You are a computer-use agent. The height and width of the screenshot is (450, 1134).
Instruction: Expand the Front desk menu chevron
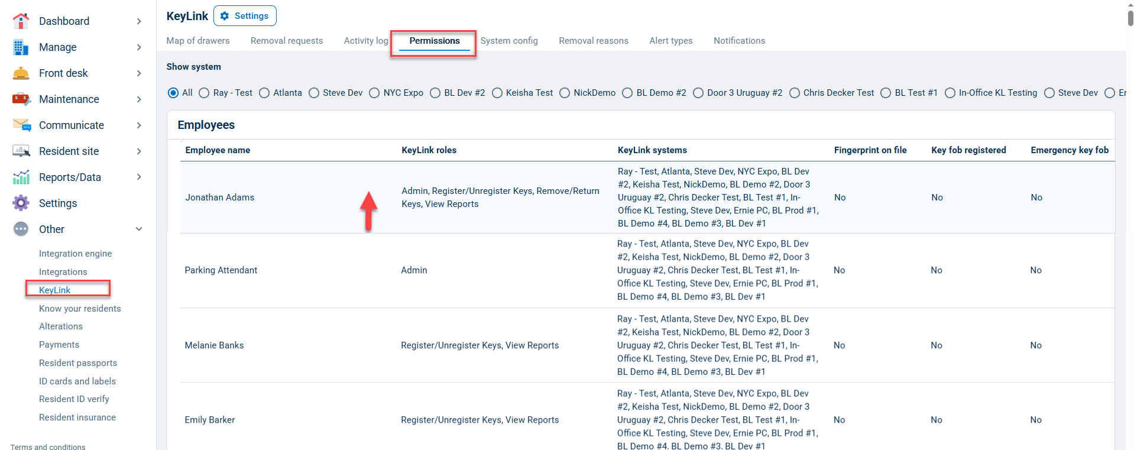(x=139, y=73)
